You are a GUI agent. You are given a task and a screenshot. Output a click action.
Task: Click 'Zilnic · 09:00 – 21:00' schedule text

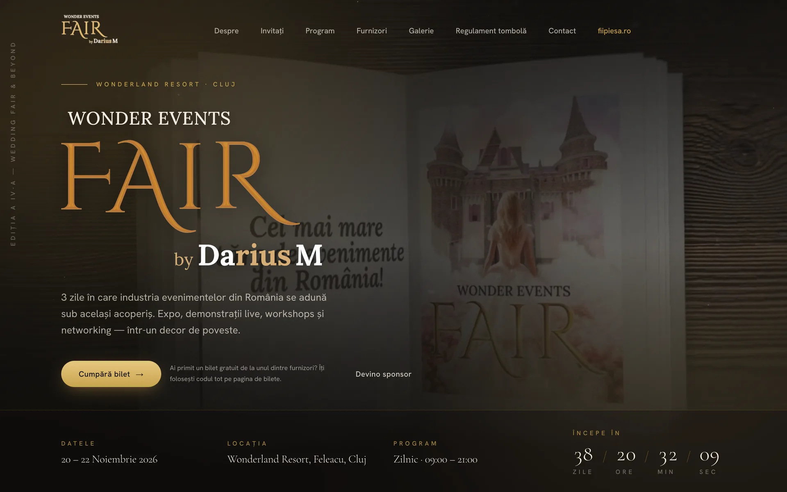pos(435,459)
